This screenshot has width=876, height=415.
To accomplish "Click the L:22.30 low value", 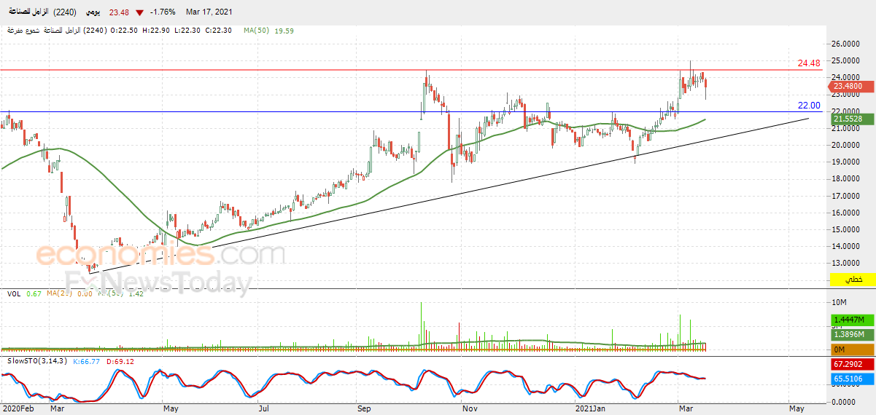I will [x=186, y=31].
